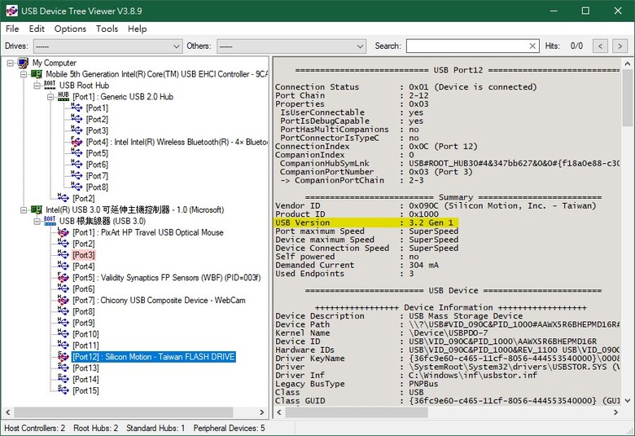Click the USB icon of hub Port2

pyautogui.click(x=77, y=119)
